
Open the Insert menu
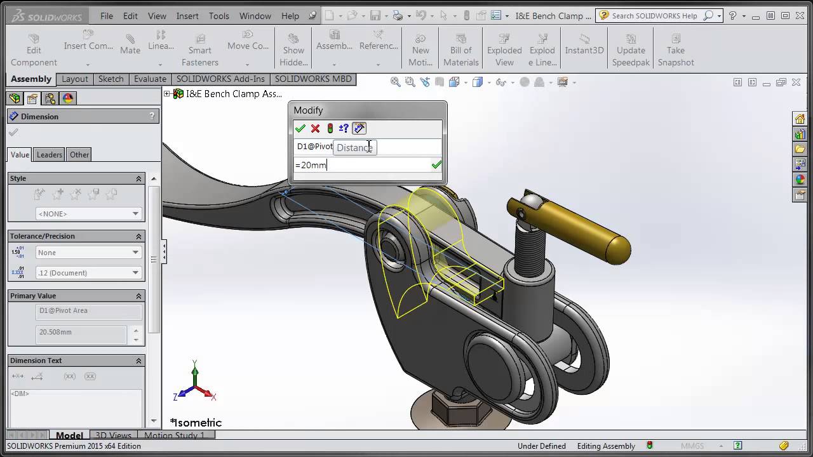(x=187, y=16)
